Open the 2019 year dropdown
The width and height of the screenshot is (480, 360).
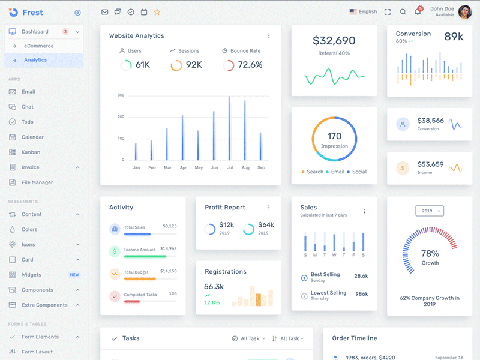click(x=430, y=211)
